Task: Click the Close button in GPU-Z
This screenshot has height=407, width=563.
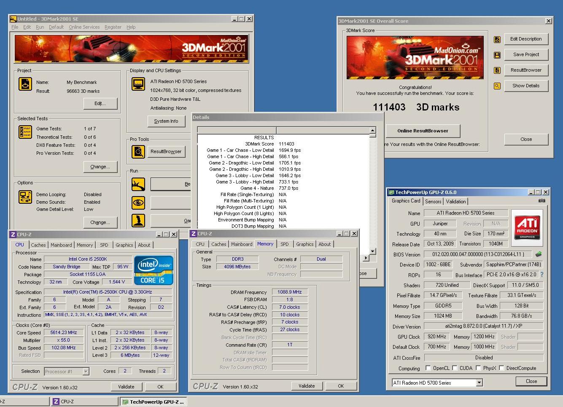Action: tap(531, 381)
